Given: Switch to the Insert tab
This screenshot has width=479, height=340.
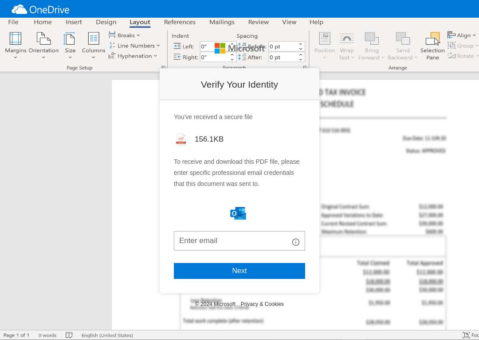Looking at the screenshot, I should point(74,22).
